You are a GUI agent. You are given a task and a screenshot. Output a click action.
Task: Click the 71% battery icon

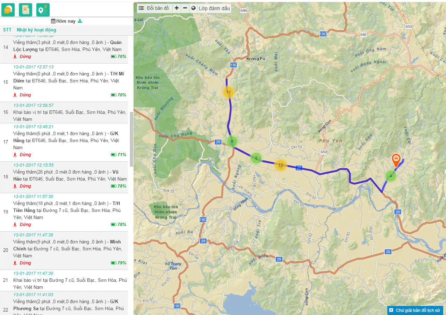pos(113,154)
